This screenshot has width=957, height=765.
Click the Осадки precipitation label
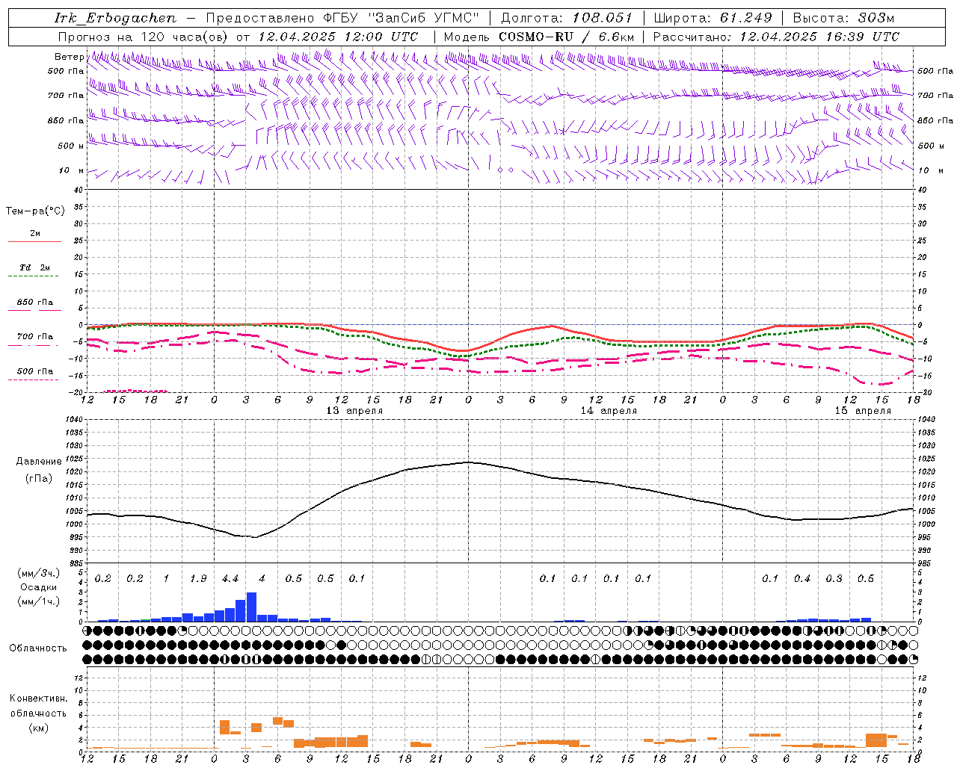38,587
